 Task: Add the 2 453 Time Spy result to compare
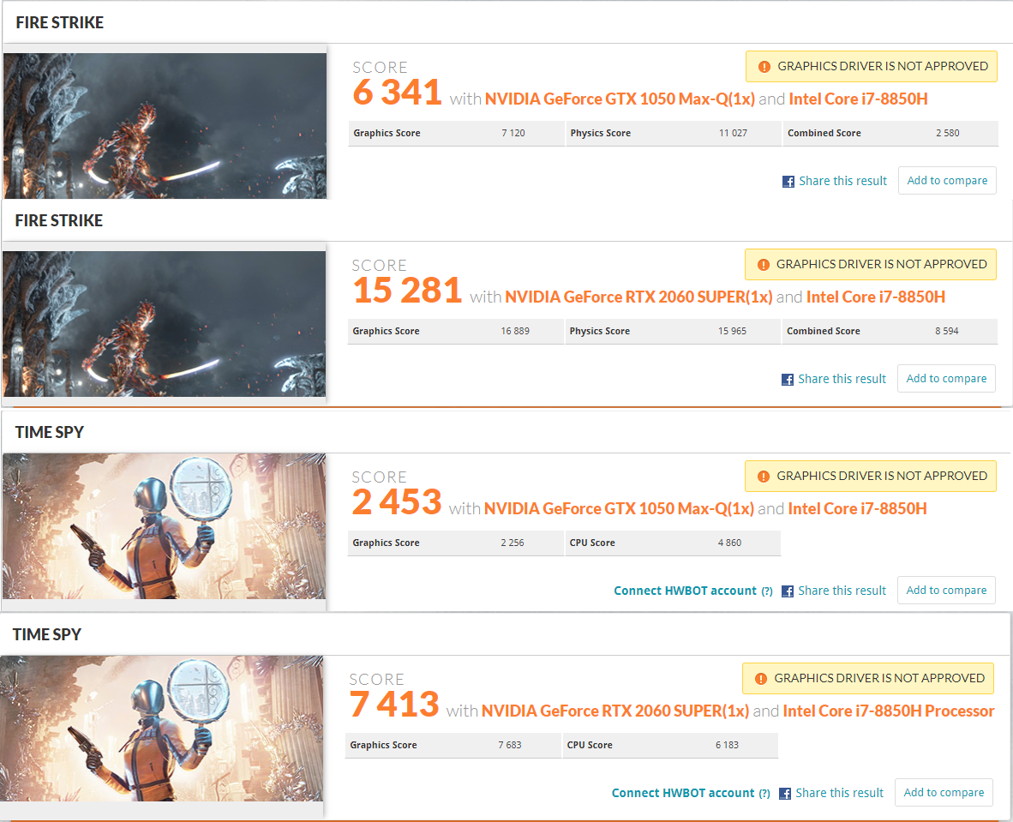[x=946, y=590]
